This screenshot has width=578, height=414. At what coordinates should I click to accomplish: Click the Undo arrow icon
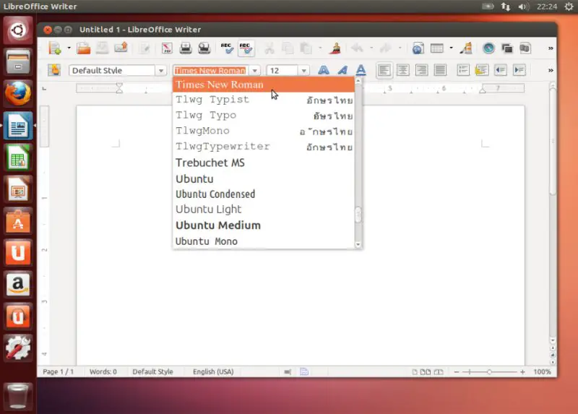357,48
